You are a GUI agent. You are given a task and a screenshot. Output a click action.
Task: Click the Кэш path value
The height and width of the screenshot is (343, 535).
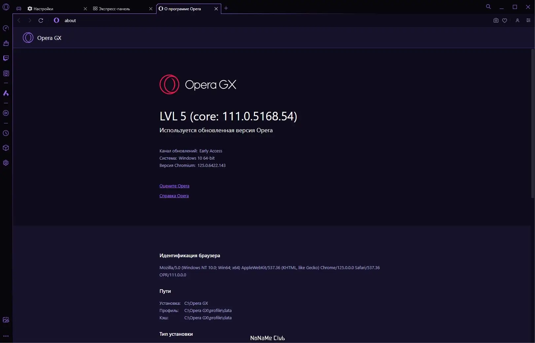point(208,318)
